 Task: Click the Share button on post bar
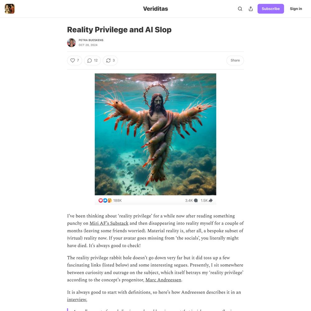[235, 60]
